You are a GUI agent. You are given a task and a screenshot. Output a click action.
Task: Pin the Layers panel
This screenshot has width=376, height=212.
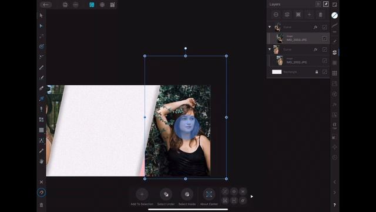(325, 4)
